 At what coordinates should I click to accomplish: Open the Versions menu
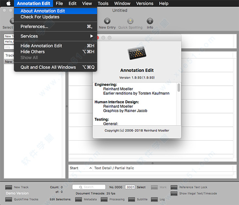pyautogui.click(x=145, y=3)
